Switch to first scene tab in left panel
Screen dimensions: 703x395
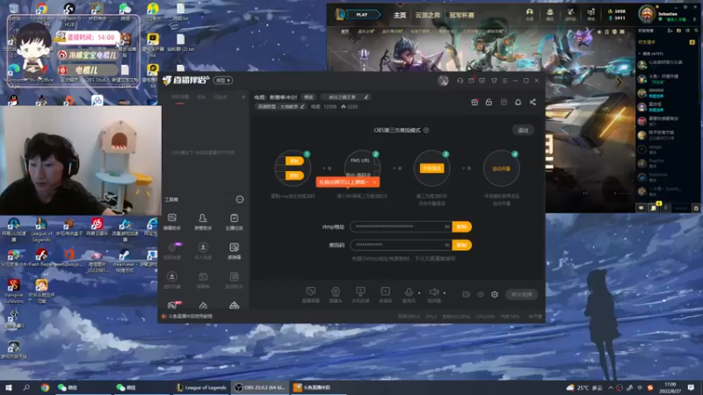tap(180, 97)
